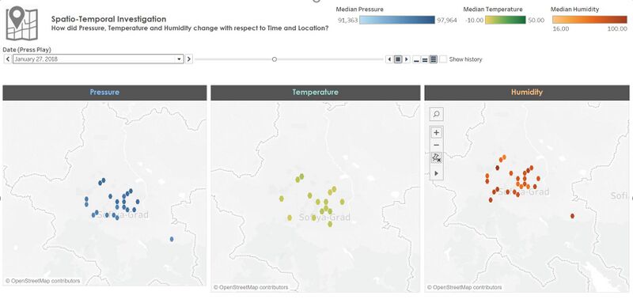Zoom in on the Humidity map

pos(436,133)
